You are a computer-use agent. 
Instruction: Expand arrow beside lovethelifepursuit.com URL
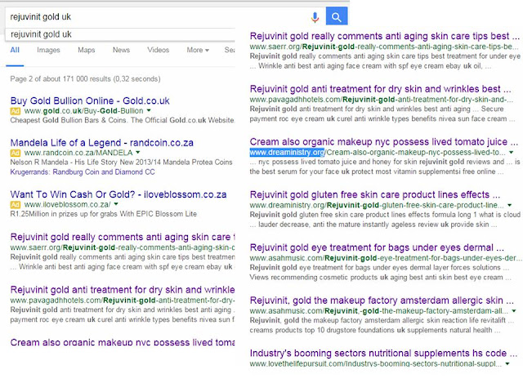pyautogui.click(x=507, y=363)
